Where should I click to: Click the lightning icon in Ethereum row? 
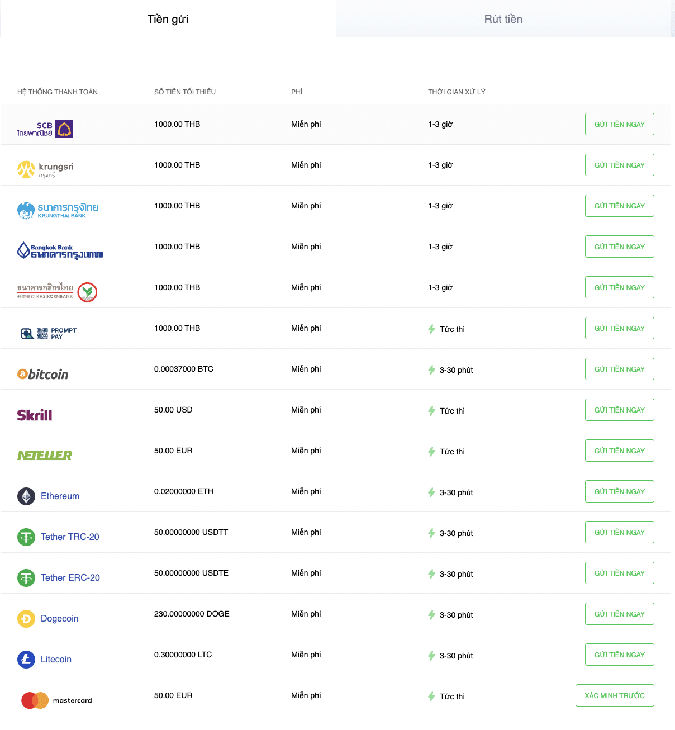[431, 492]
